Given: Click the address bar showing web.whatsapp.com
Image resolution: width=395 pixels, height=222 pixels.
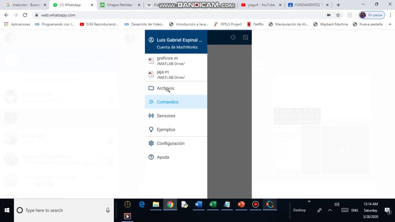Looking at the screenshot, I should pyautogui.click(x=179, y=15).
